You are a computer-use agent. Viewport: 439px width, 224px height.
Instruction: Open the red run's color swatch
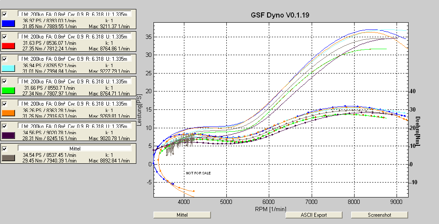9,46
